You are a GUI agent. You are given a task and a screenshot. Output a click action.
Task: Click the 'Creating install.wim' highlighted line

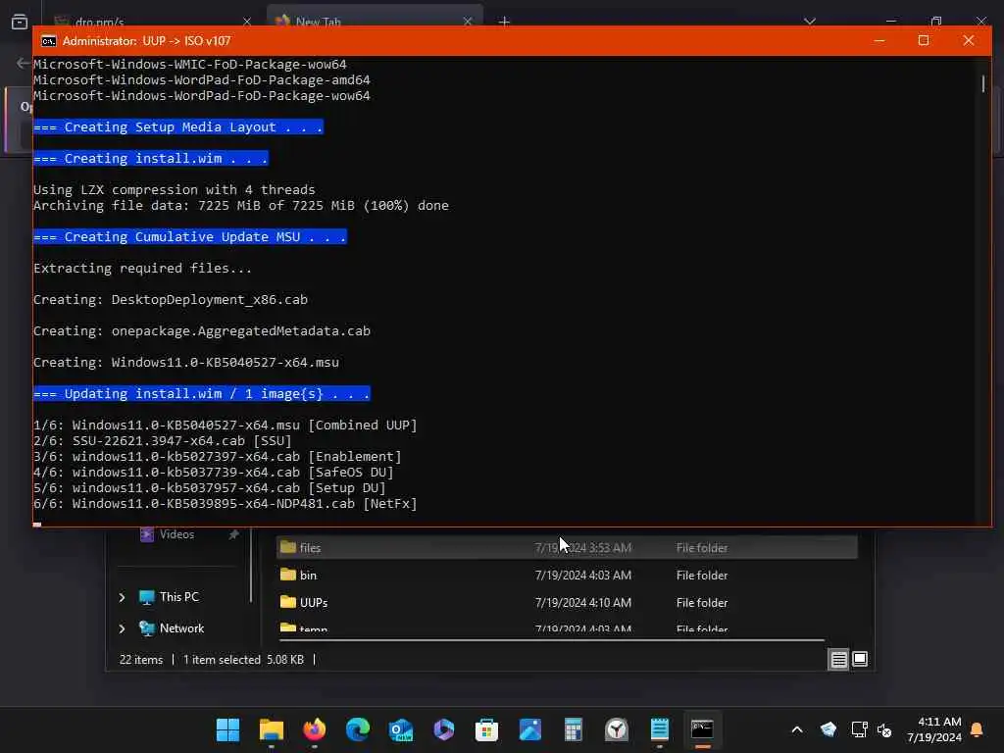[150, 158]
